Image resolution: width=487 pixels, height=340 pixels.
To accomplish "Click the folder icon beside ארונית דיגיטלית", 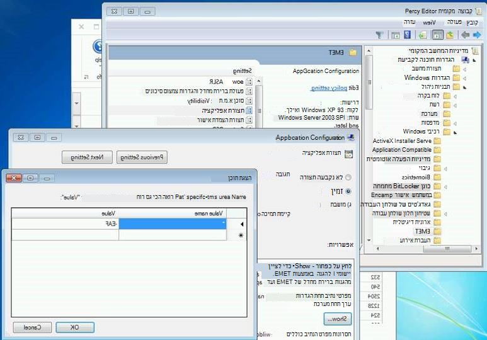I will click(x=437, y=222).
